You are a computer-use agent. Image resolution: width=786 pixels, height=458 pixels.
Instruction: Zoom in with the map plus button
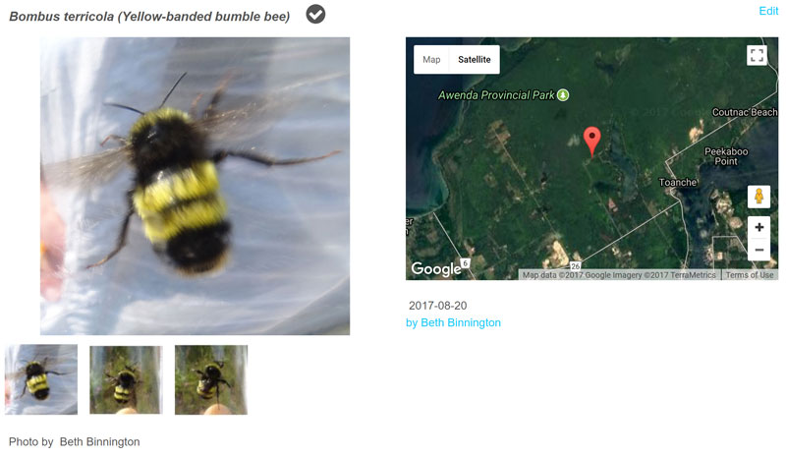(758, 227)
